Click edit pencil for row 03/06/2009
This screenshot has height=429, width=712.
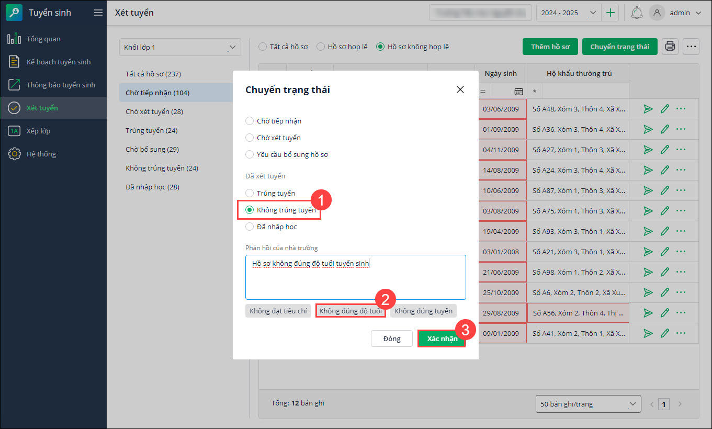tap(665, 109)
